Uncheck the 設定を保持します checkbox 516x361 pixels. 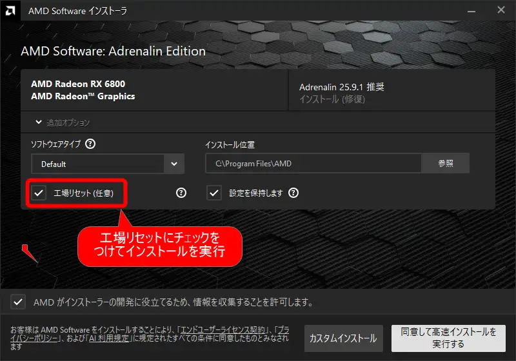[215, 193]
